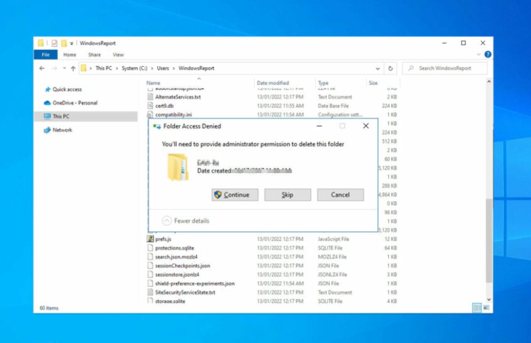Switch to large icons view
Screen dimensions: 531x343
click(x=486, y=308)
